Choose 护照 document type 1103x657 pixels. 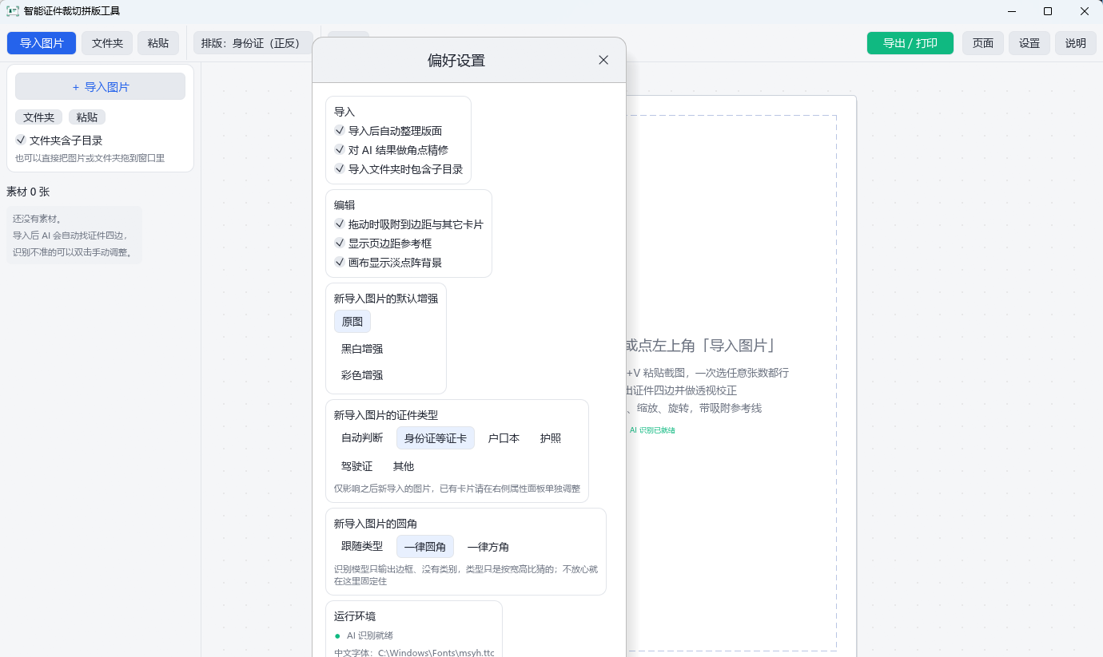[551, 438]
